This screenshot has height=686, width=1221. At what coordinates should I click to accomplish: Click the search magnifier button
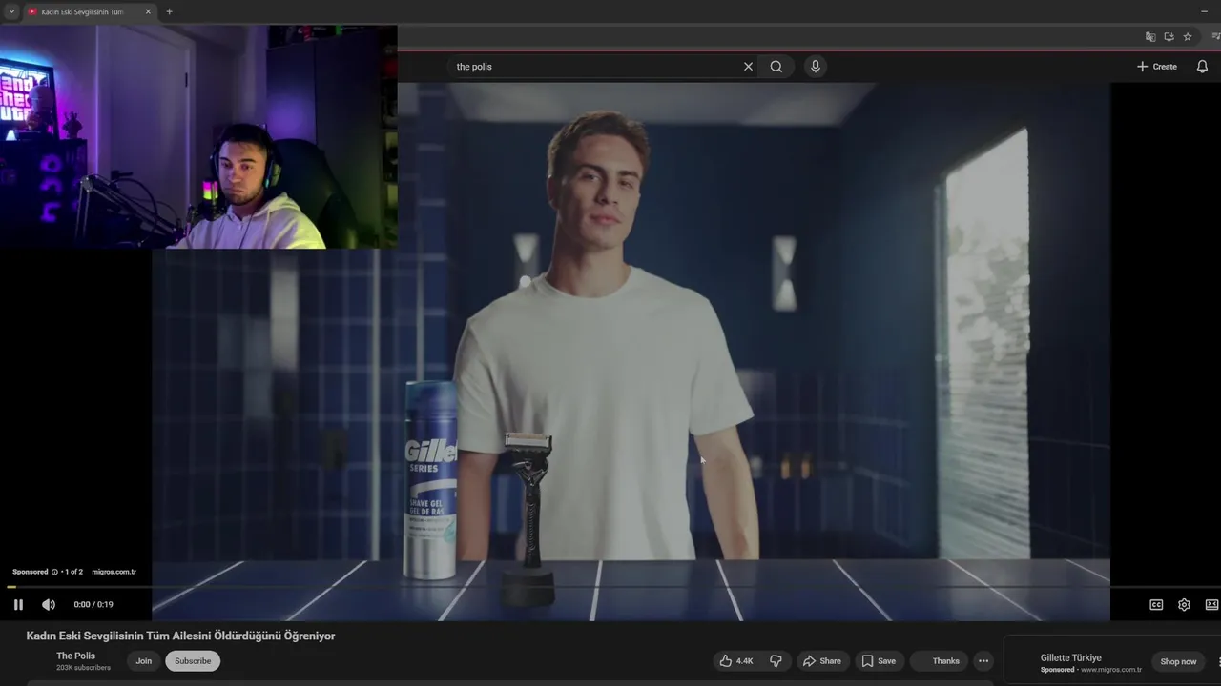tap(776, 67)
